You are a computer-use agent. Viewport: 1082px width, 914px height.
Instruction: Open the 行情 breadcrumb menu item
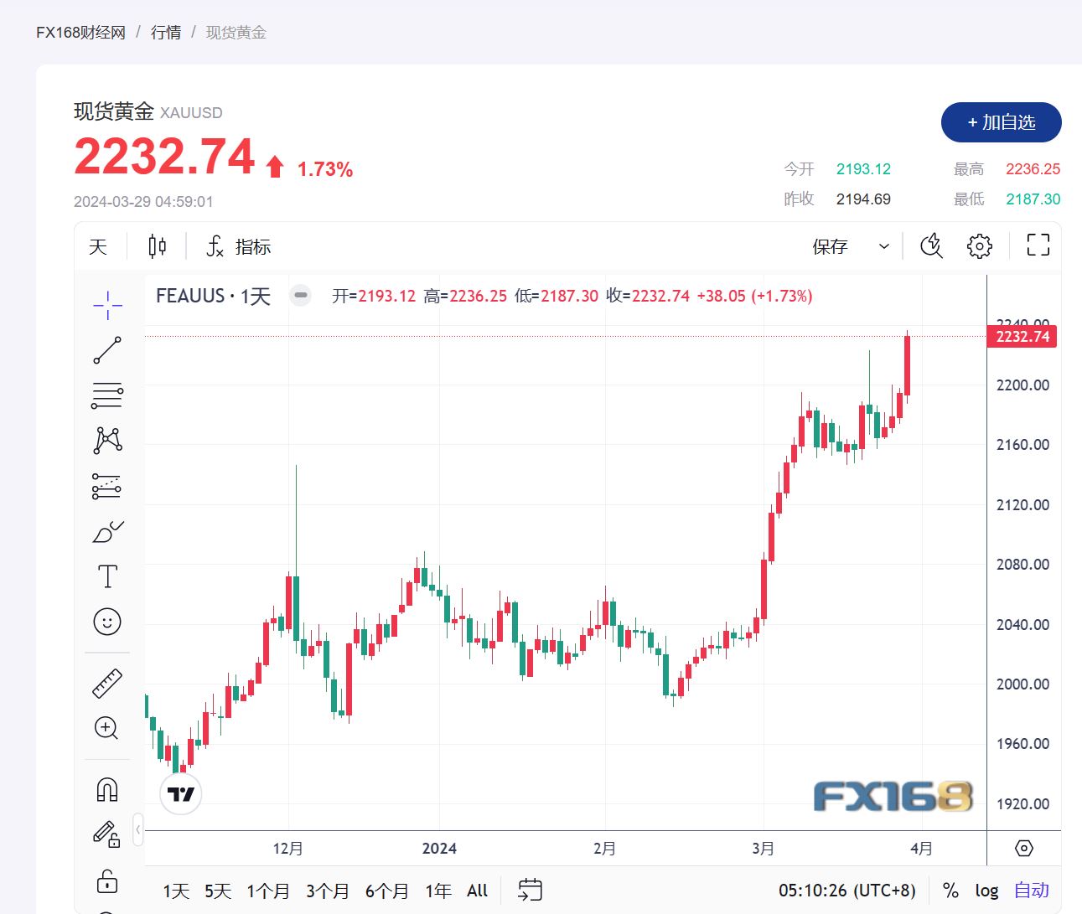166,32
